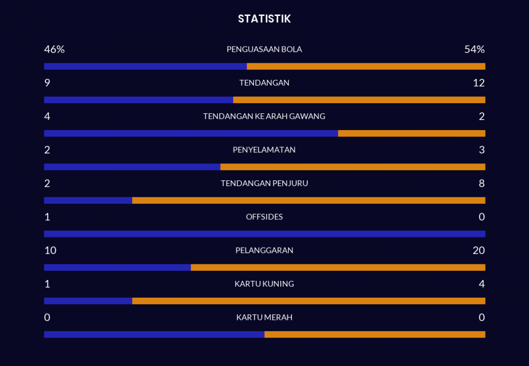Click the blue portion of the shots-on-target bar
The width and height of the screenshot is (529, 366).
click(190, 133)
